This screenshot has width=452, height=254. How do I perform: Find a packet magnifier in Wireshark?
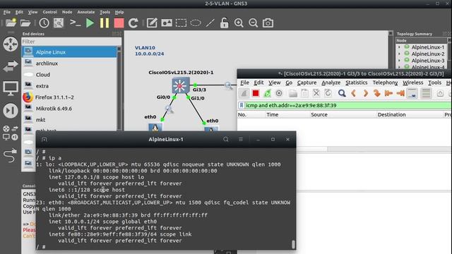click(342, 93)
